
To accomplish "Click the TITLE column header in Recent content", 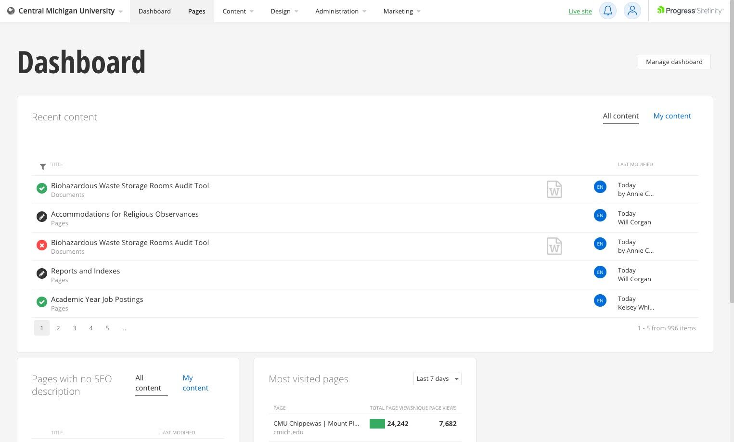I will [57, 165].
